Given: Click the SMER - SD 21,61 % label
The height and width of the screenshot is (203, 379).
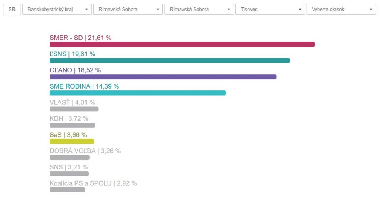Looking at the screenshot, I should click(x=80, y=38).
